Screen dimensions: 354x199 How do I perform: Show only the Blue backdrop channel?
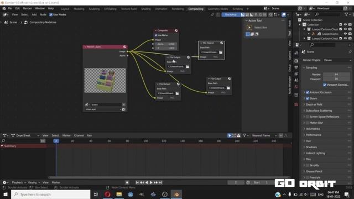(x=264, y=15)
